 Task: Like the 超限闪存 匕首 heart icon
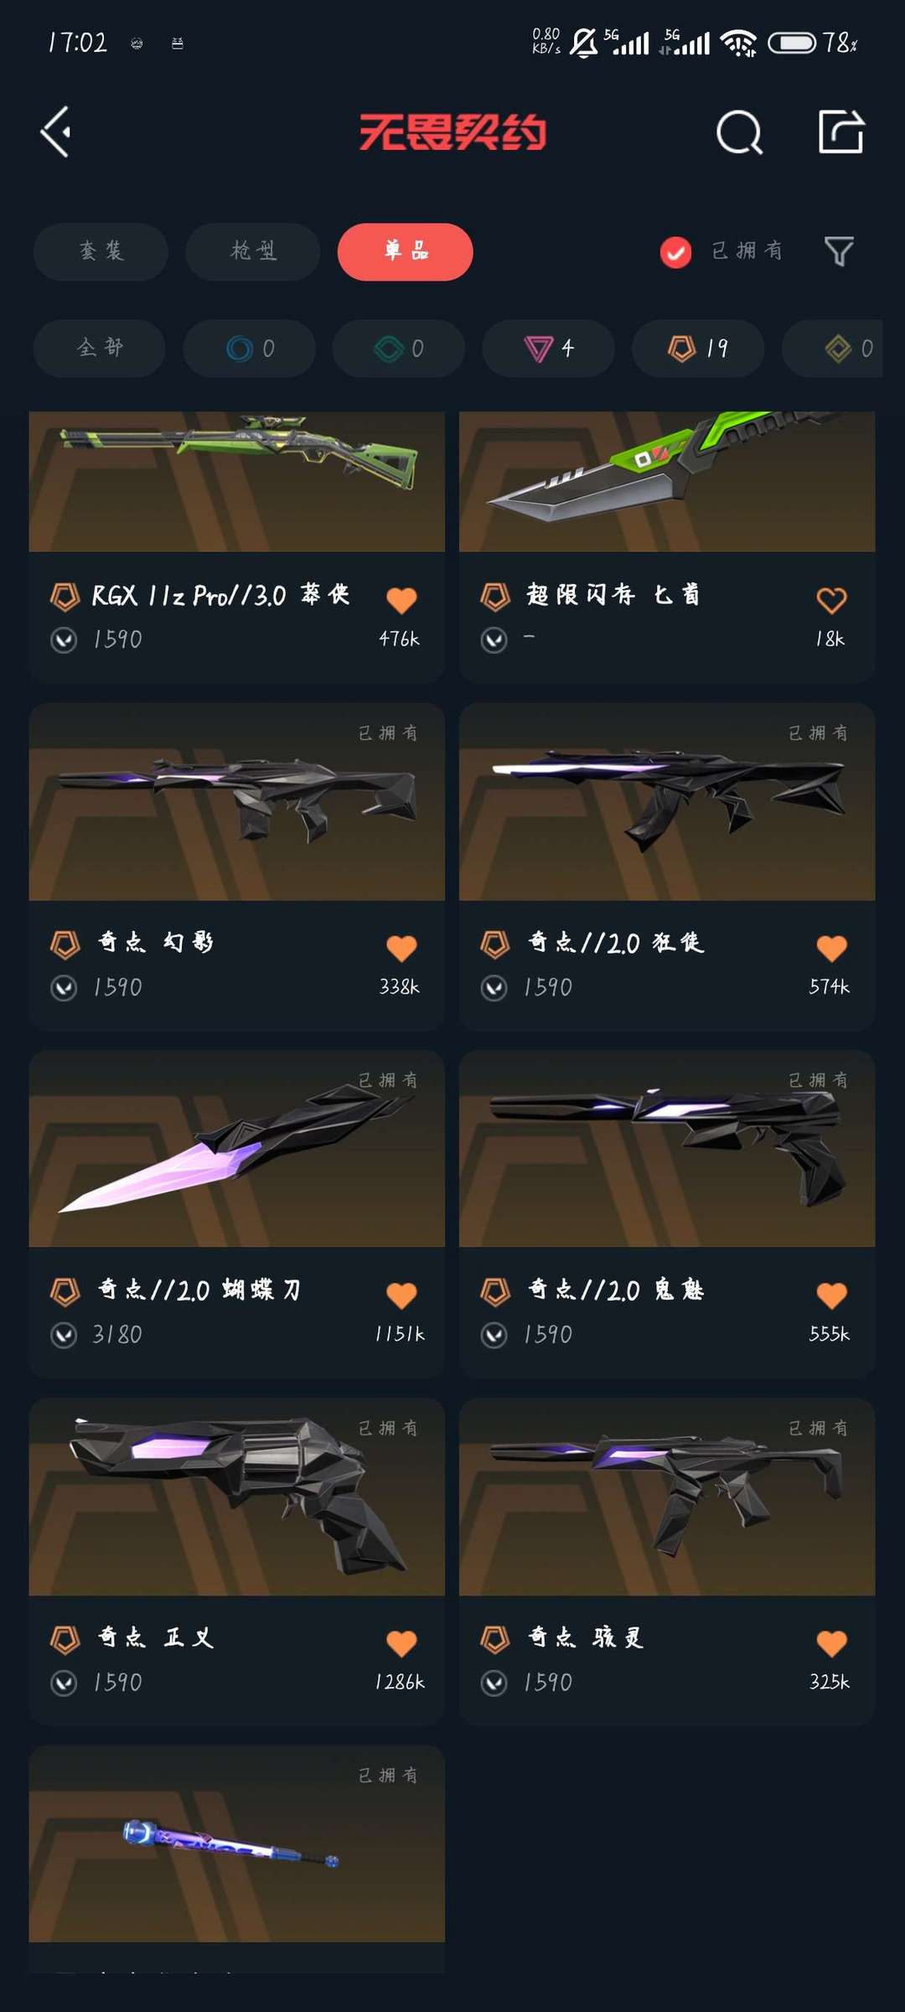831,600
